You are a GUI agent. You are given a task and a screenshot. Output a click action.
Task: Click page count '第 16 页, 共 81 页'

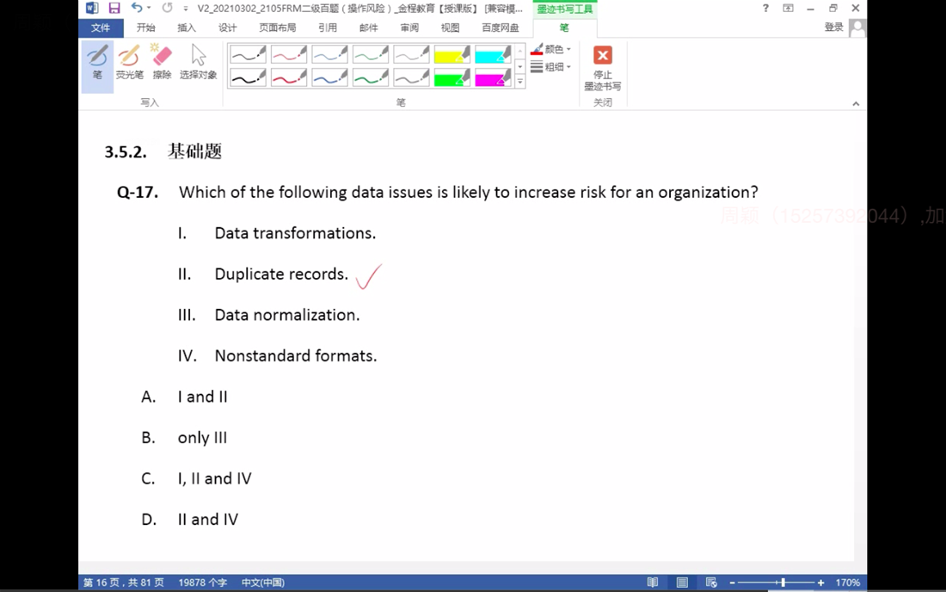[124, 583]
